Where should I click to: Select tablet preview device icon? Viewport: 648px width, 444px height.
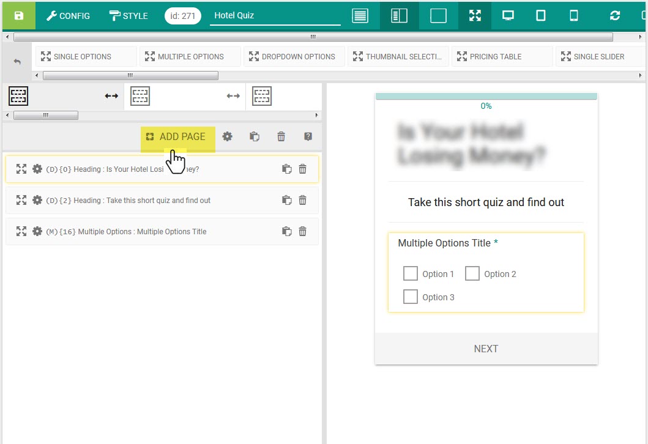coord(540,16)
